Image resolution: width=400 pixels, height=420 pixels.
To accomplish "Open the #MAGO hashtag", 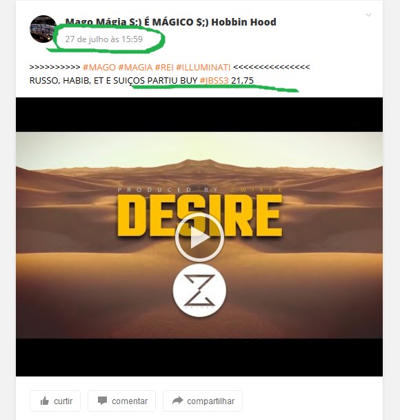I will pos(99,67).
